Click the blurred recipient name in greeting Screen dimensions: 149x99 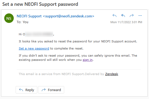[39, 34]
